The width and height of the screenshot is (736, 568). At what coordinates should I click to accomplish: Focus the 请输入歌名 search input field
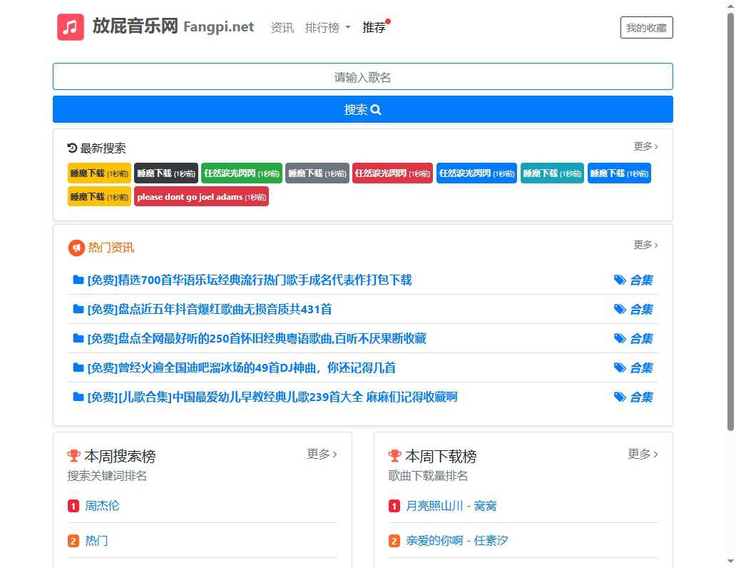coord(362,77)
